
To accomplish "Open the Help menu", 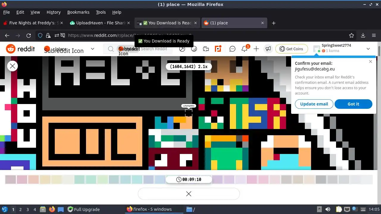I will point(117,12).
